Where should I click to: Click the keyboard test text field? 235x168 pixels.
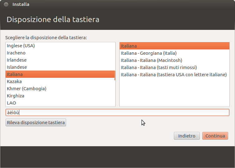point(117,113)
